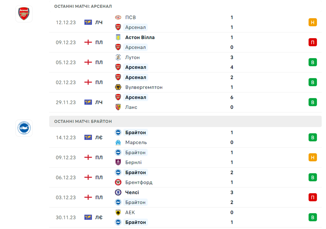Viewport: 326px width, 229px height.
Task: Click the Wolverhampton wolf logo
Action: pyautogui.click(x=118, y=87)
